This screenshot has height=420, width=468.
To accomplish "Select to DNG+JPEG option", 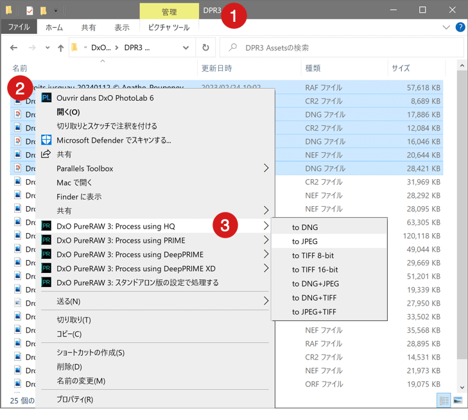I will (x=329, y=284).
